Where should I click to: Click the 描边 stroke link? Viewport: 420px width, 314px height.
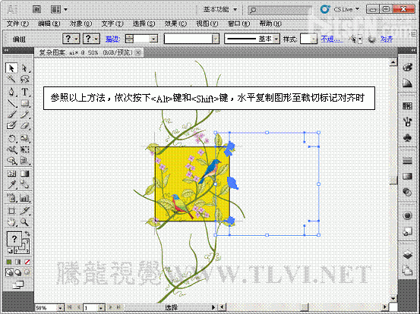[x=112, y=39]
